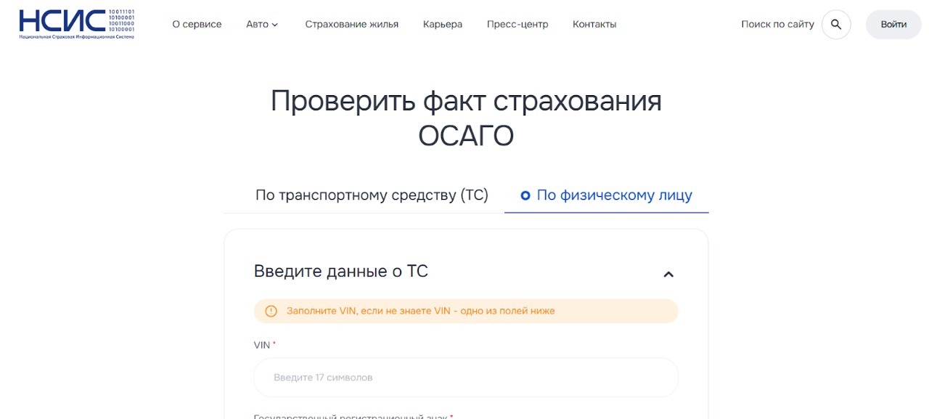
Task: Open the Контакты page
Action: coord(594,24)
